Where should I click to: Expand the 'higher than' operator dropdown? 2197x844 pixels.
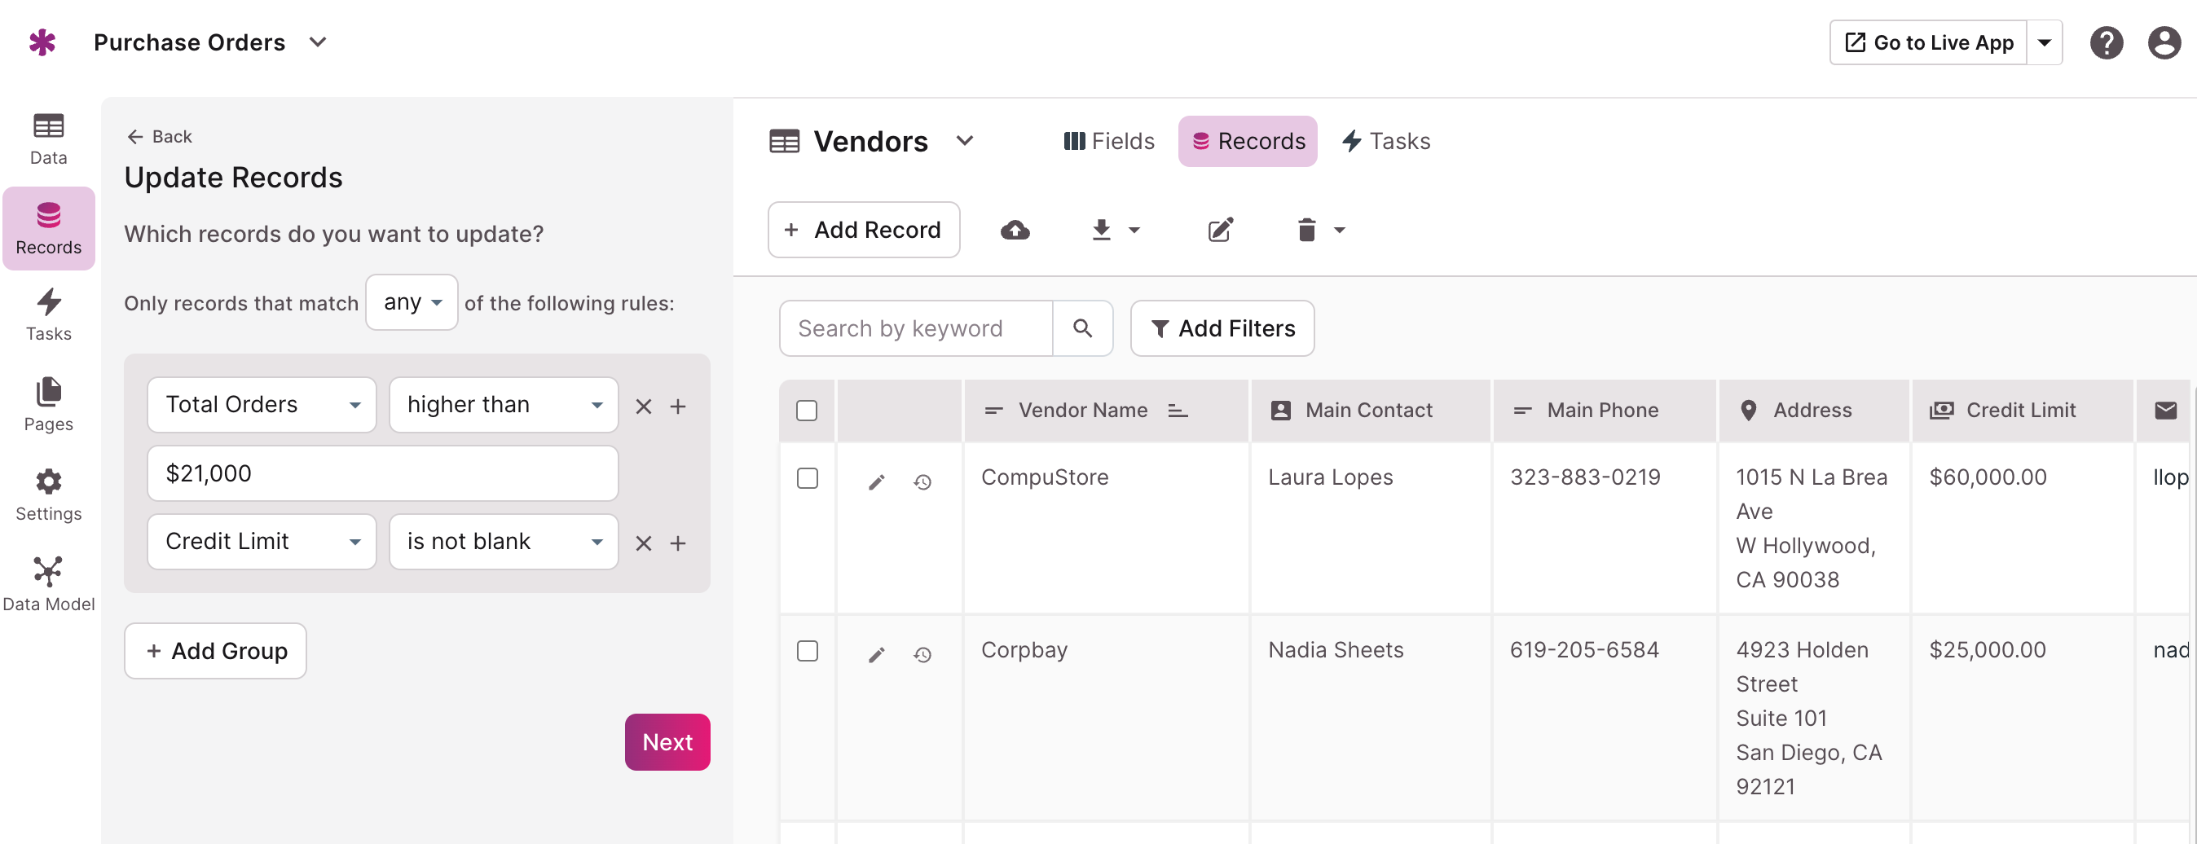503,405
